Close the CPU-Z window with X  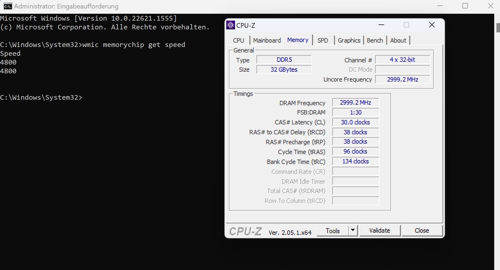(x=432, y=25)
